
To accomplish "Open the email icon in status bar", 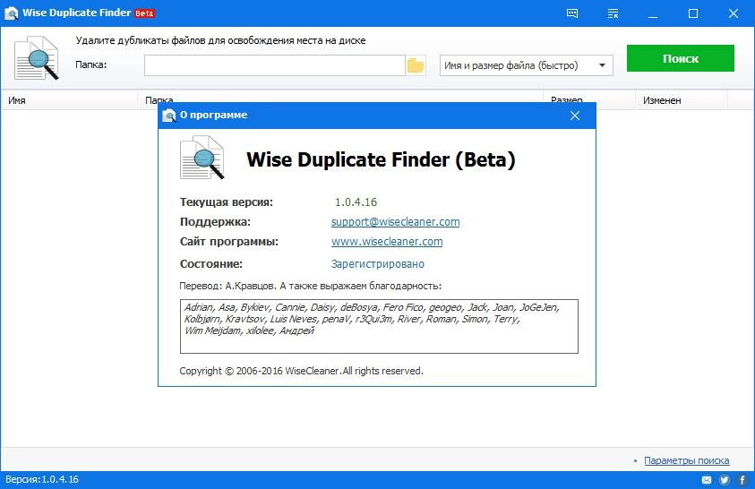I will pyautogui.click(x=707, y=480).
